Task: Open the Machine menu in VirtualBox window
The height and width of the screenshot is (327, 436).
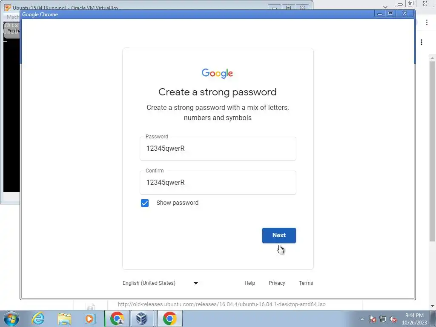Action: 13,17
